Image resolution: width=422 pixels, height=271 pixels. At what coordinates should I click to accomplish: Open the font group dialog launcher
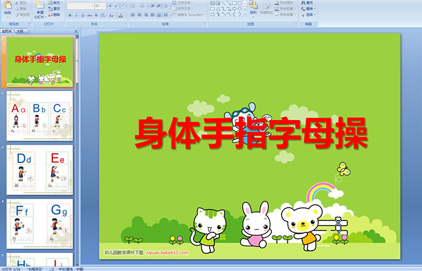(125, 24)
